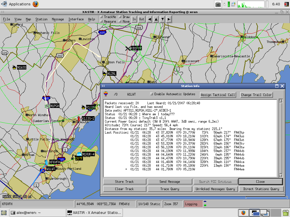This screenshot has height=217, width=290.
Task: Click the Change Trail Color button
Action: 256,95
